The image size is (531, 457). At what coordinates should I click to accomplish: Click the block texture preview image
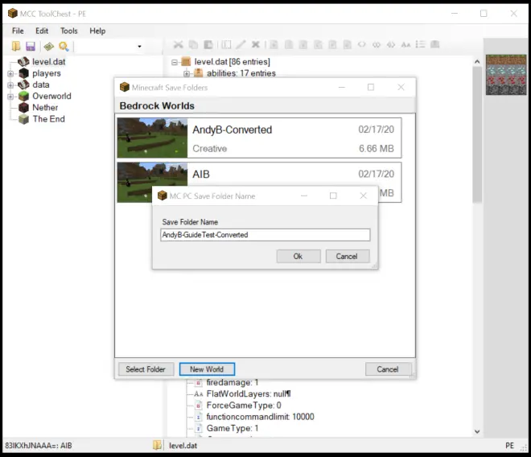[x=506, y=75]
